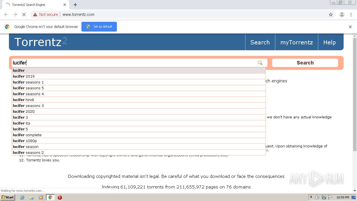This screenshot has height=201, width=357.
Task: Bookmark this page with star icon
Action: click(331, 15)
